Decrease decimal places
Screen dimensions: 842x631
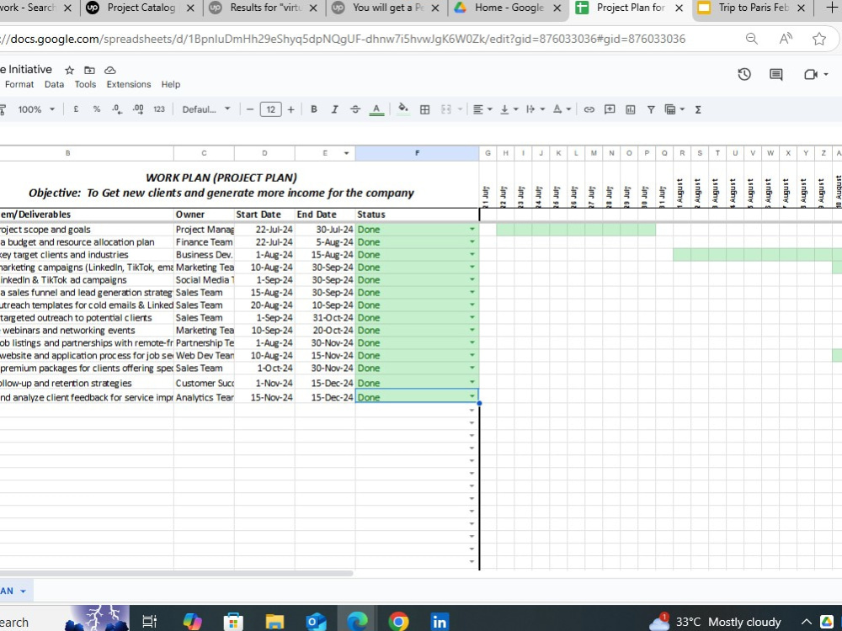click(x=116, y=109)
